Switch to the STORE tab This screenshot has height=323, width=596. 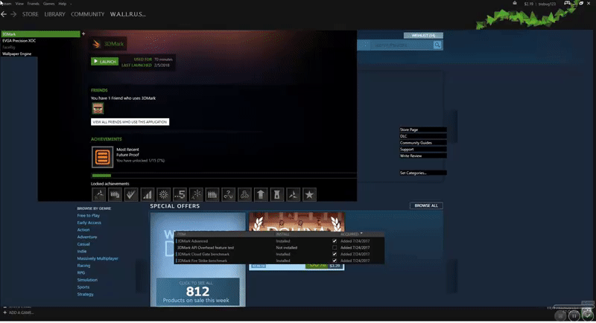click(30, 14)
